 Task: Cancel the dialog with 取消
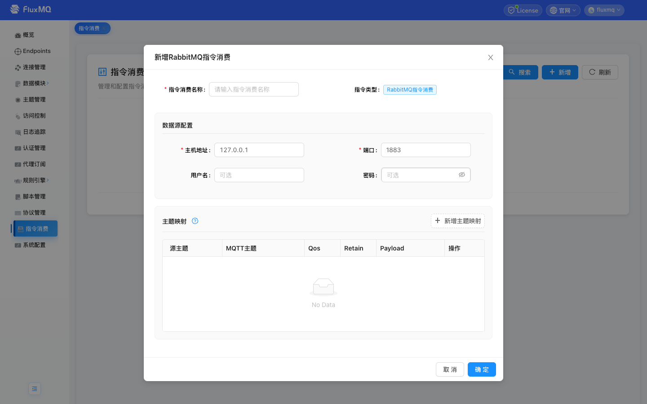(x=450, y=369)
